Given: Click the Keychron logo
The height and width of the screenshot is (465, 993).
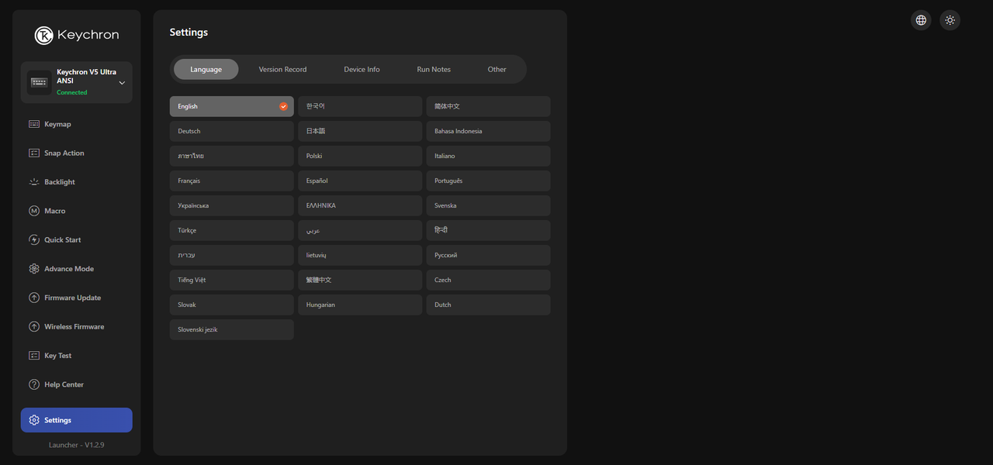Looking at the screenshot, I should pos(77,35).
